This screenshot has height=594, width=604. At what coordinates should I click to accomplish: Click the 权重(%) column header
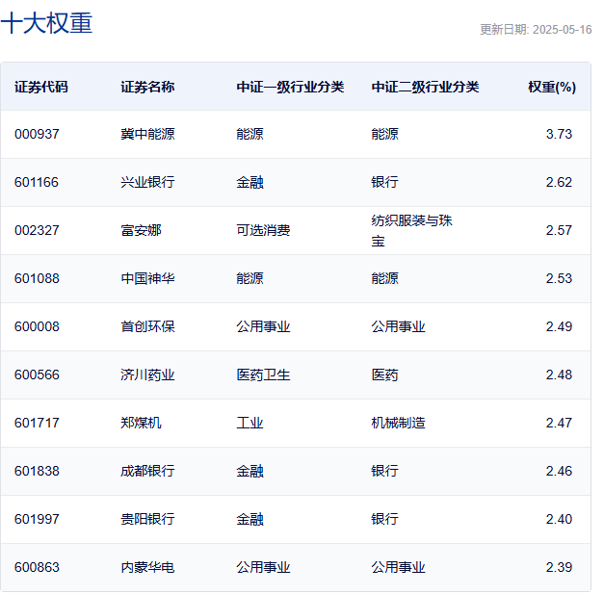point(551,87)
